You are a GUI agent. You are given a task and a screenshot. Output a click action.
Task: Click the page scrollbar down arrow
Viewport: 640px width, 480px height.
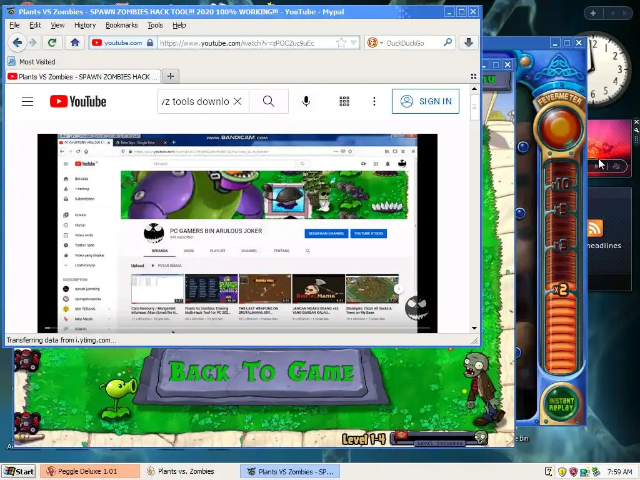click(x=474, y=327)
